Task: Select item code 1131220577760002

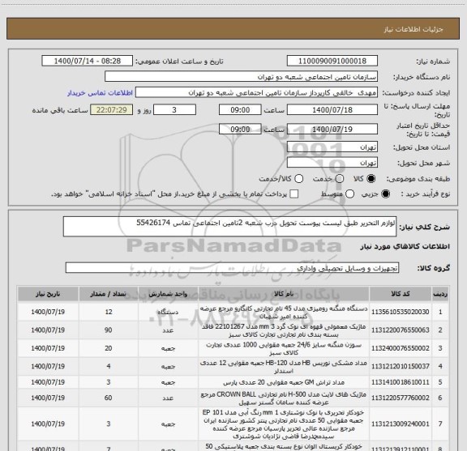Action: [401, 398]
